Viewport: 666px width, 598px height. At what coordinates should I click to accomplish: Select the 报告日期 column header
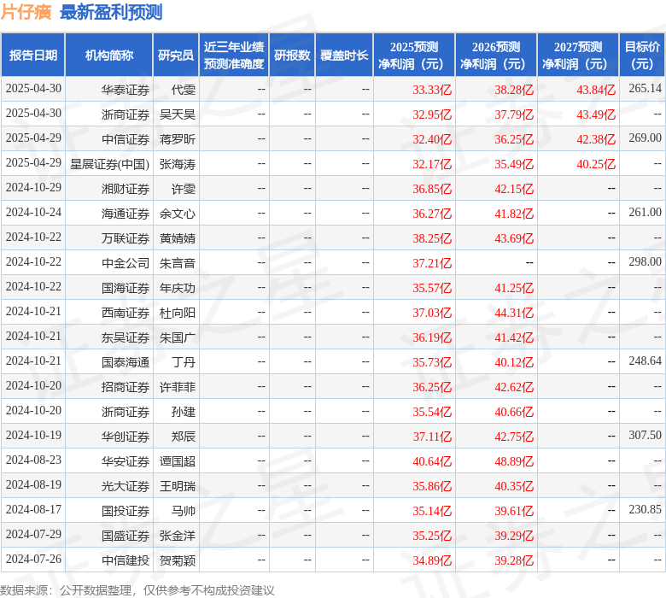(x=33, y=56)
